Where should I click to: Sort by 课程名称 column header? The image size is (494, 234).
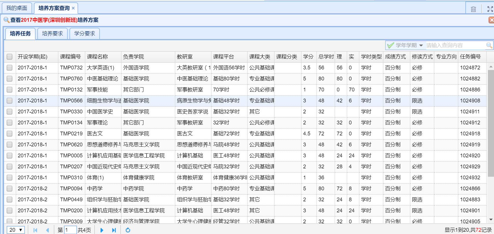[98, 57]
